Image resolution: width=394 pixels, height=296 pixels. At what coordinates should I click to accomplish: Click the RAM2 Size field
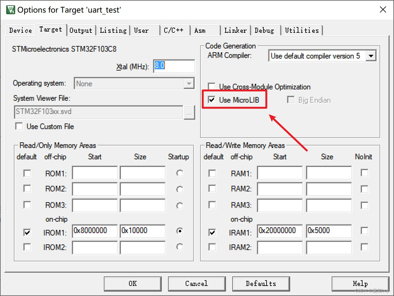click(329, 189)
